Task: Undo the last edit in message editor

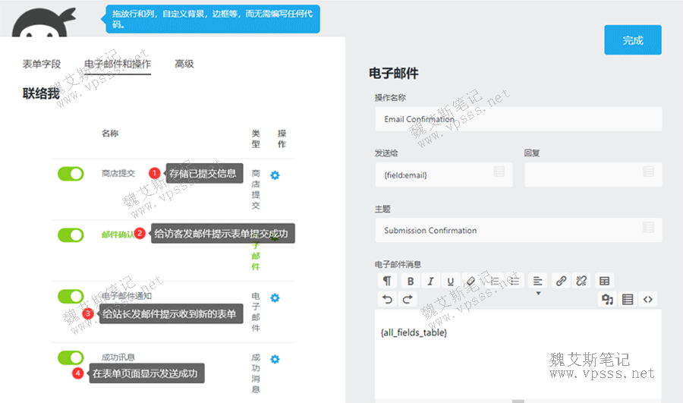Action: (x=387, y=299)
